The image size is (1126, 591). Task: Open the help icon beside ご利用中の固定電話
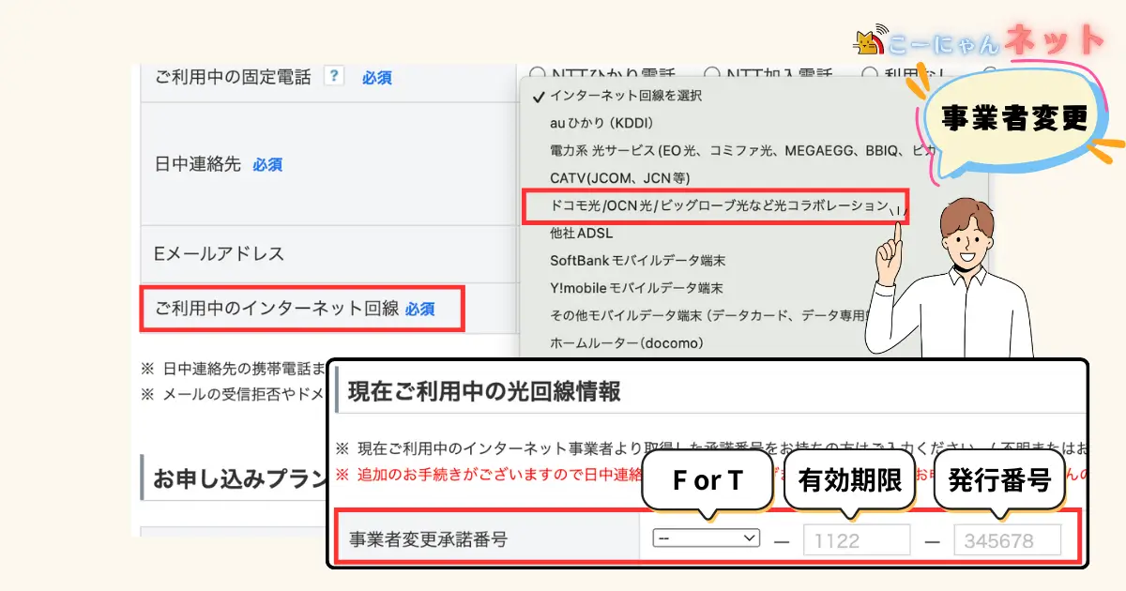tap(332, 76)
